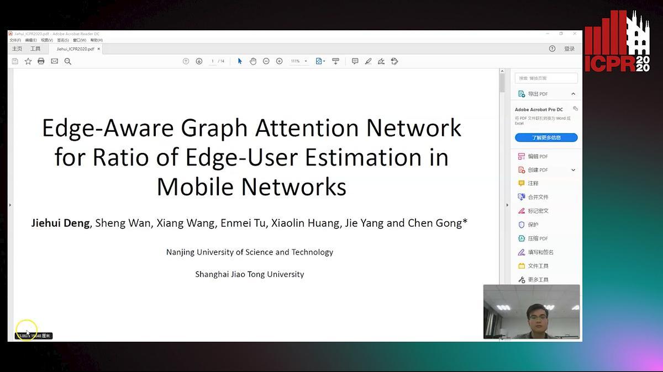Click the author name Jiehui Deng
The image size is (663, 372).
click(60, 223)
